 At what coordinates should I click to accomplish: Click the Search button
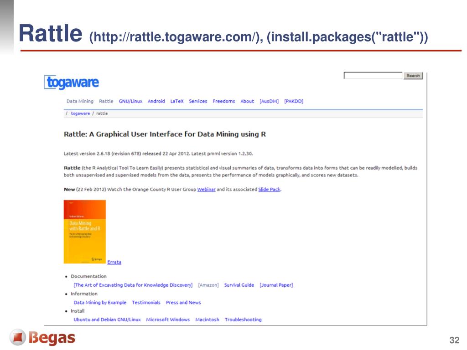coord(413,76)
